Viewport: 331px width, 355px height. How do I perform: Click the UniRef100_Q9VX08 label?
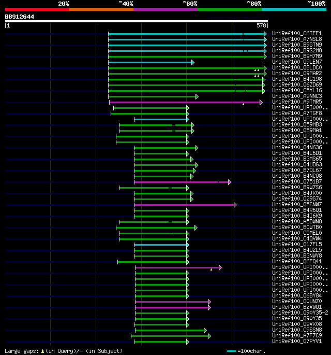tap(297, 324)
